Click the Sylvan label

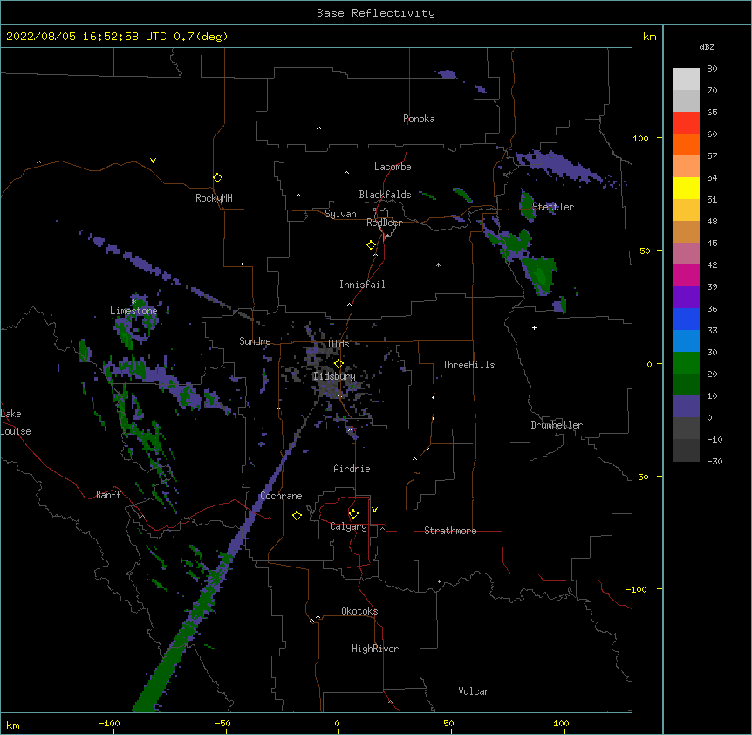coord(340,214)
